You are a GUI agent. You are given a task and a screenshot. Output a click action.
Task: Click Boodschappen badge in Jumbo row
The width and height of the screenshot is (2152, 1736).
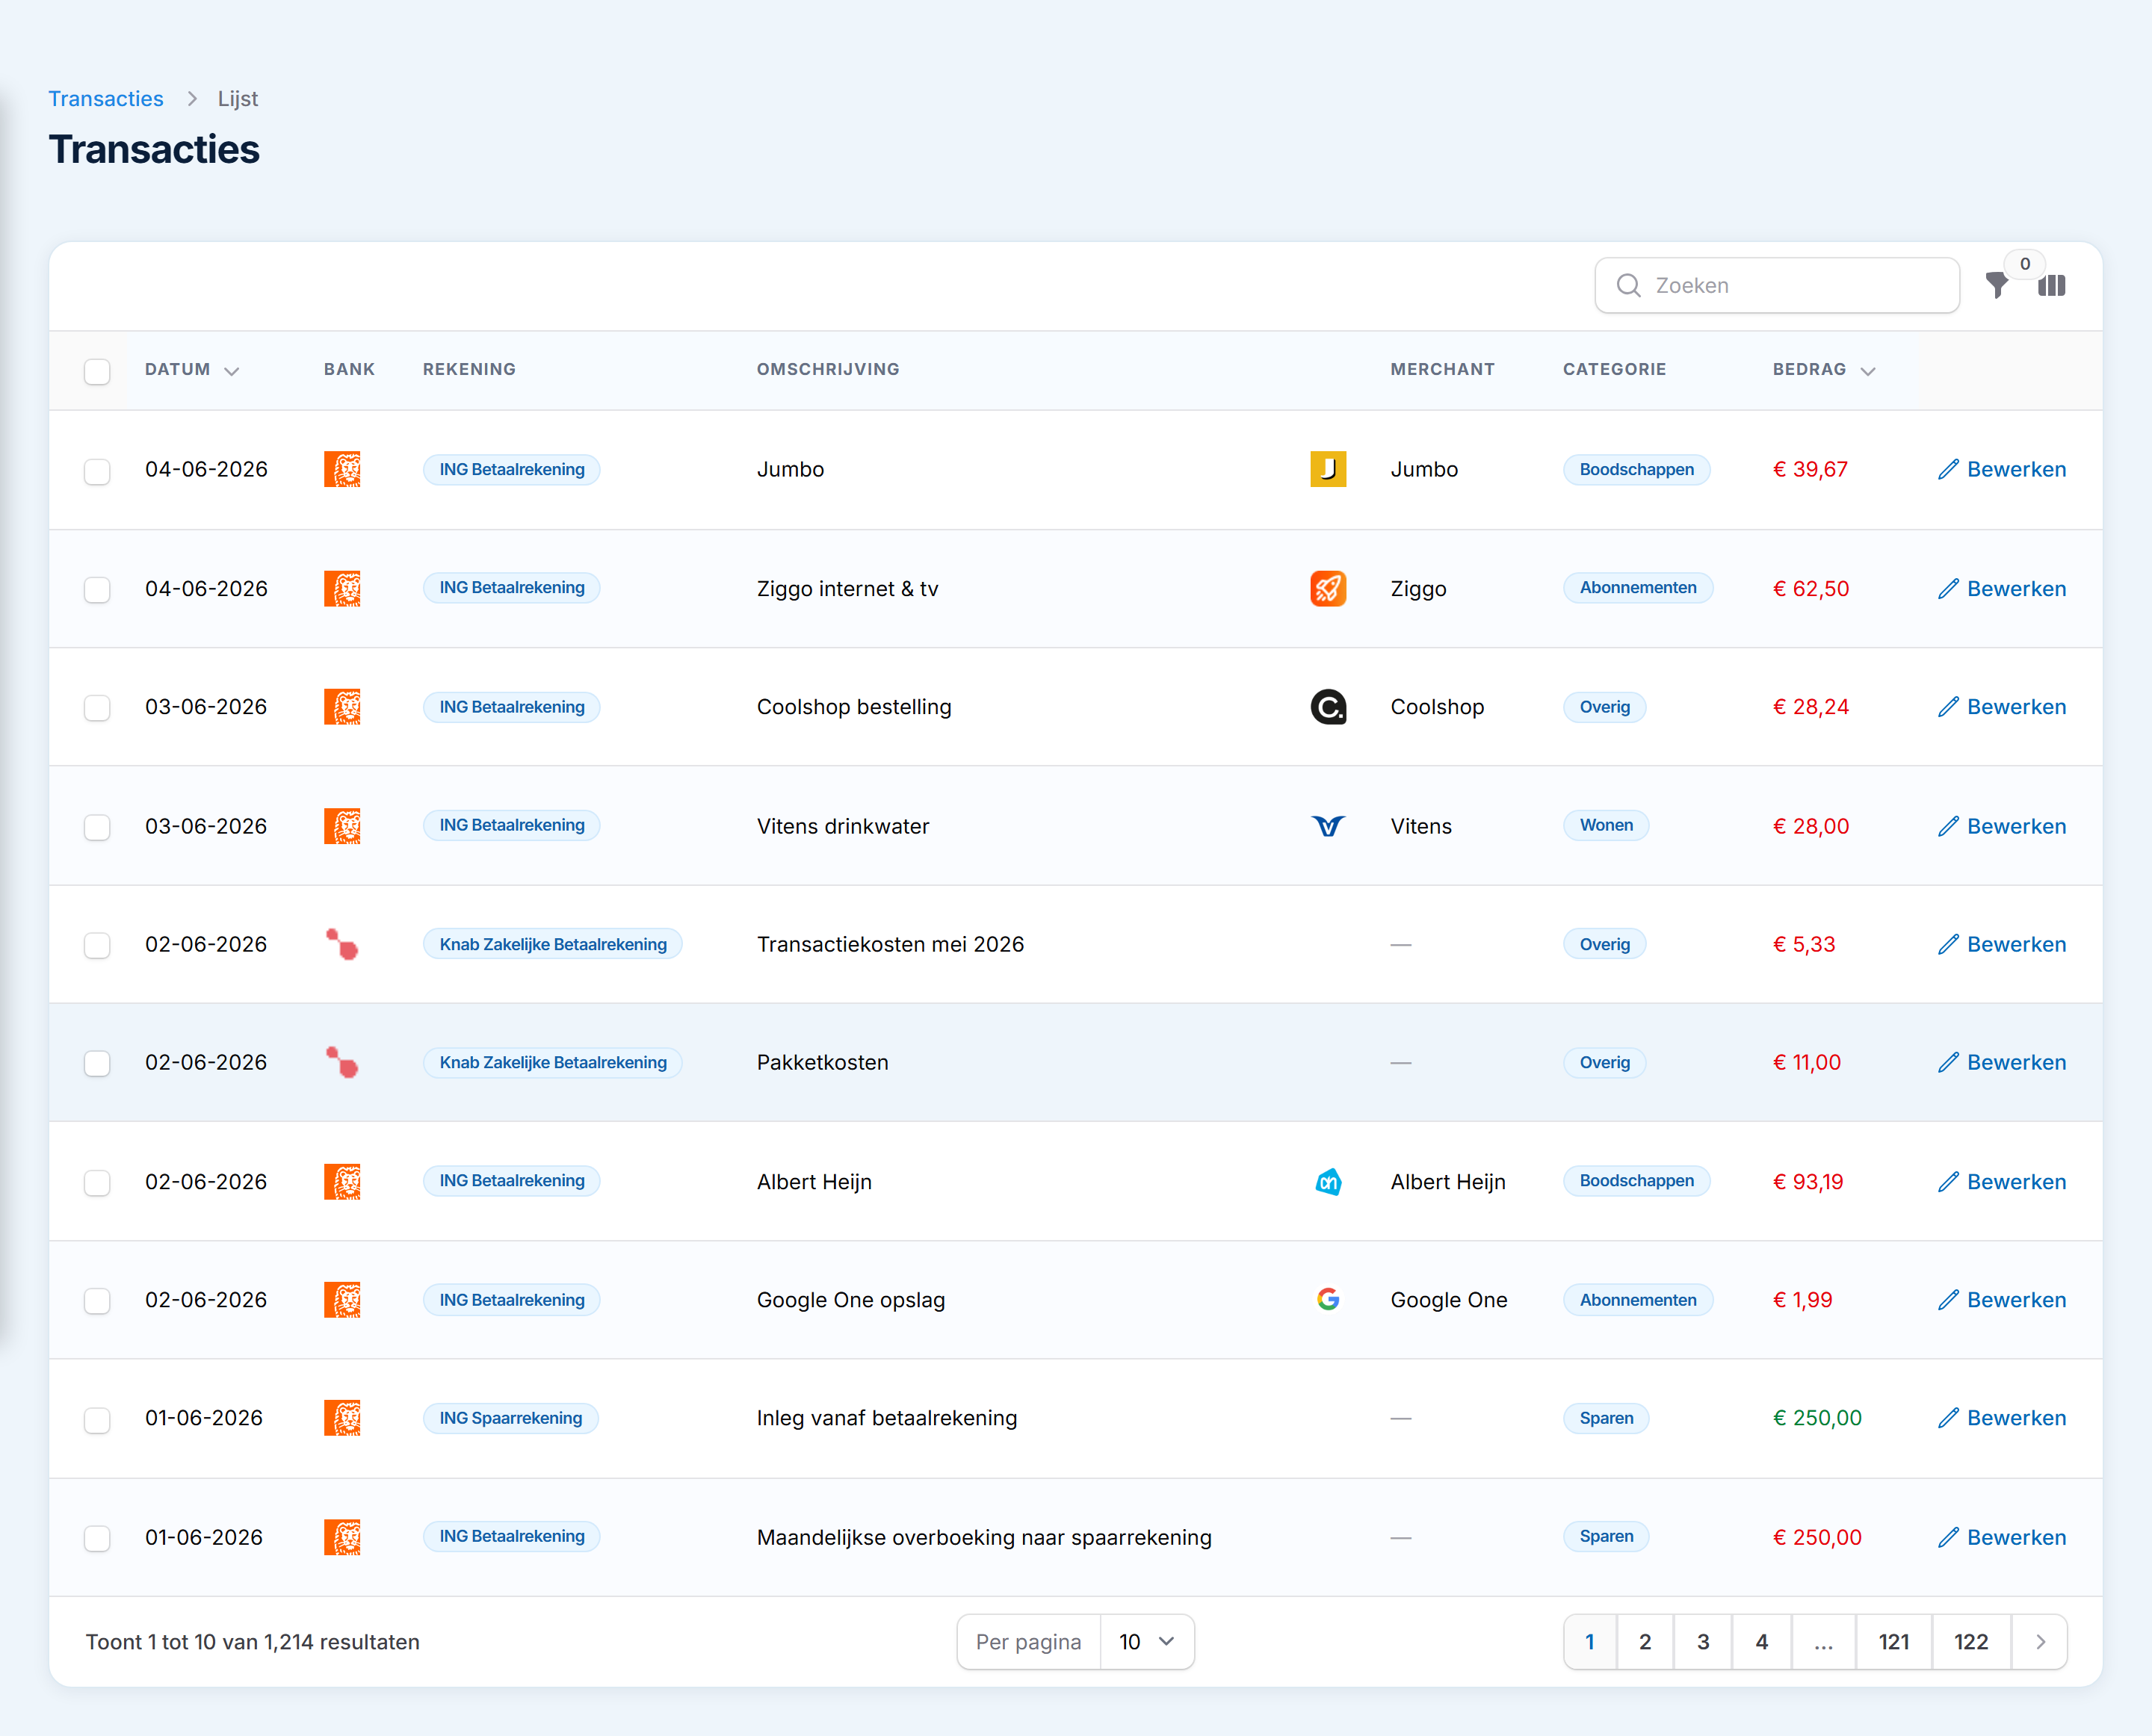pos(1636,470)
